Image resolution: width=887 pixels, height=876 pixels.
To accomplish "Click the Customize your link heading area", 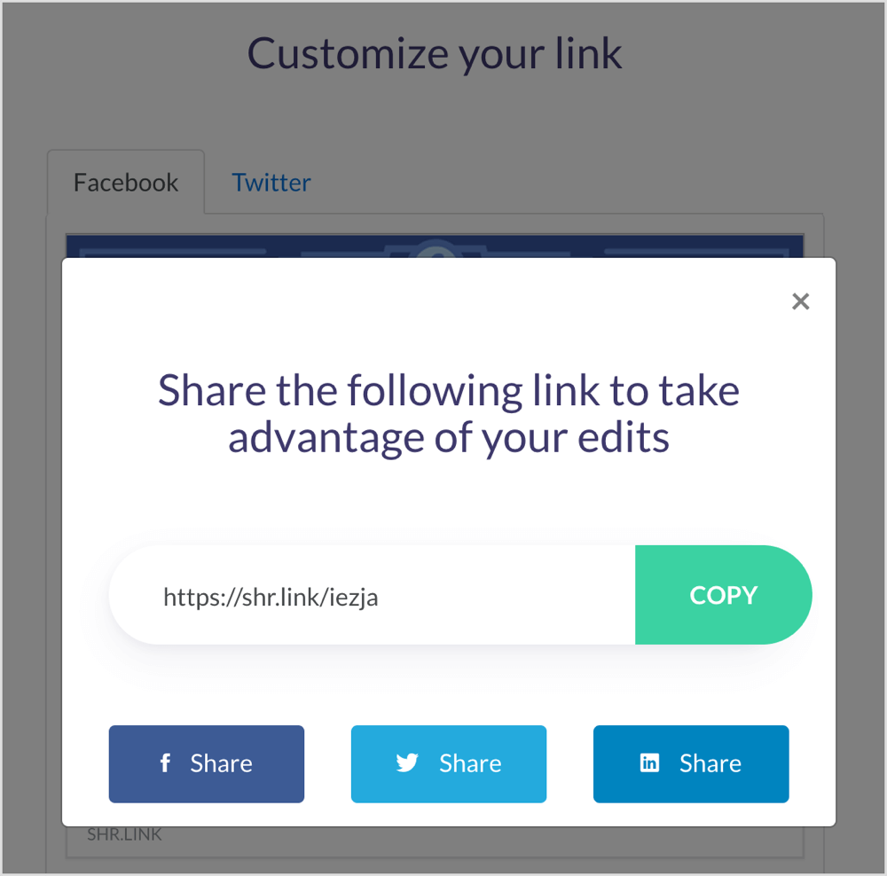I will (434, 53).
